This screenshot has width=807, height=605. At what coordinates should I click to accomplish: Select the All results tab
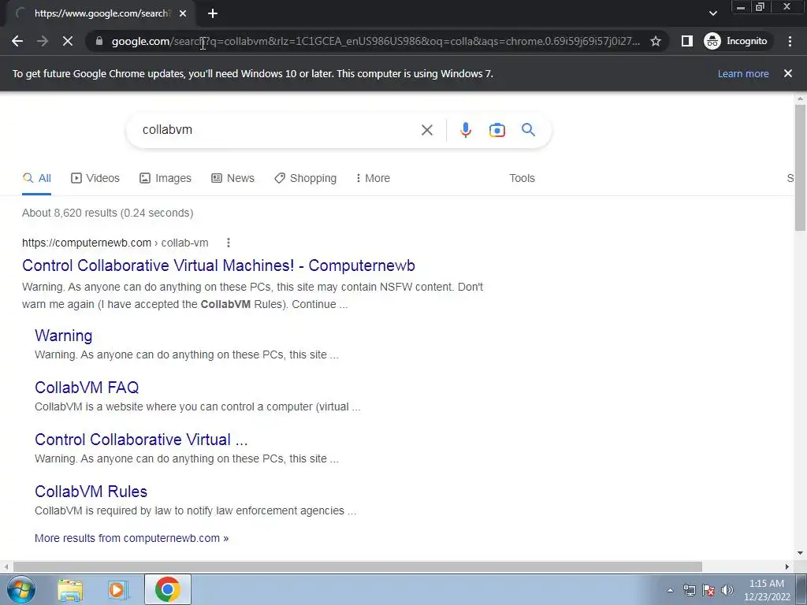click(36, 178)
